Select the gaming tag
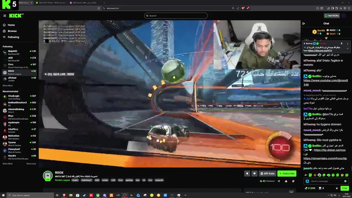 click(129, 180)
